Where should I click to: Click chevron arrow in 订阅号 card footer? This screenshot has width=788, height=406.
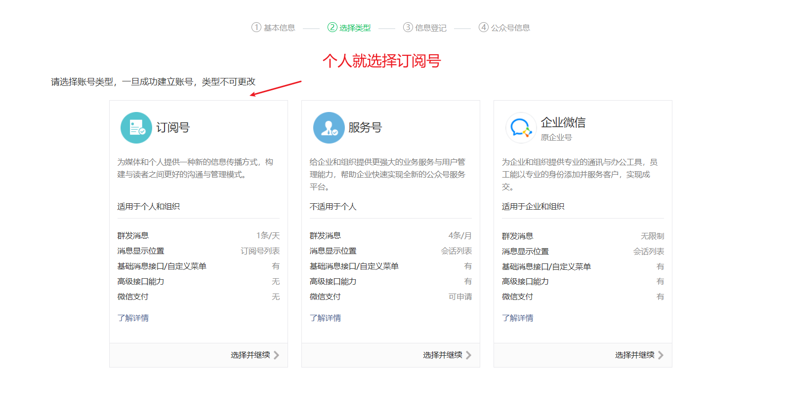click(277, 355)
